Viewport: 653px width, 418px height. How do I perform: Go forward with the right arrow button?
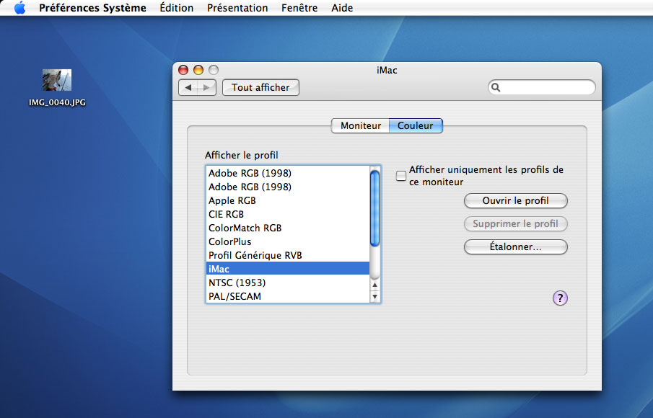pyautogui.click(x=206, y=88)
